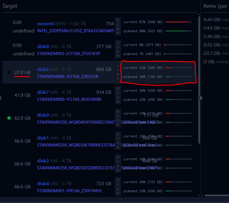Click the 62.8 GB value on disk9
This screenshot has height=203, width=229.
pos(22,118)
